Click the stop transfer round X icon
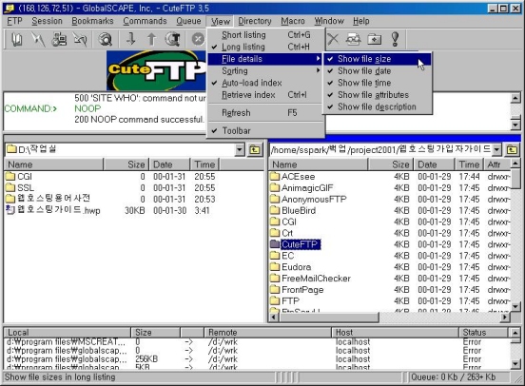The image size is (525, 386). tap(198, 40)
